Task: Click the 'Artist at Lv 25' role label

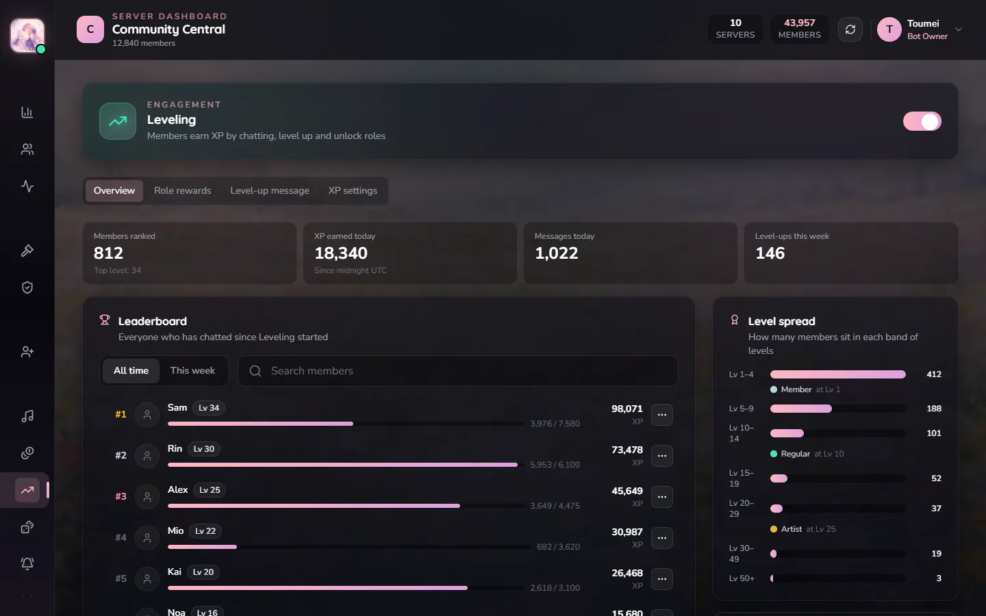Action: [803, 529]
